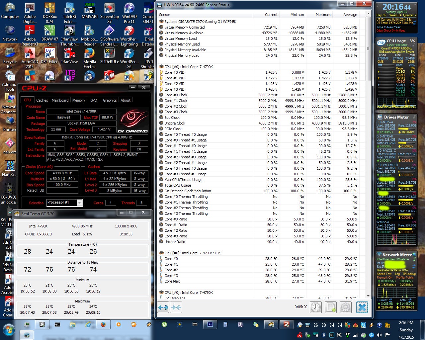Click Speed Test link in Network Meter
Screen dimensions: 425x340
(x=384, y=274)
